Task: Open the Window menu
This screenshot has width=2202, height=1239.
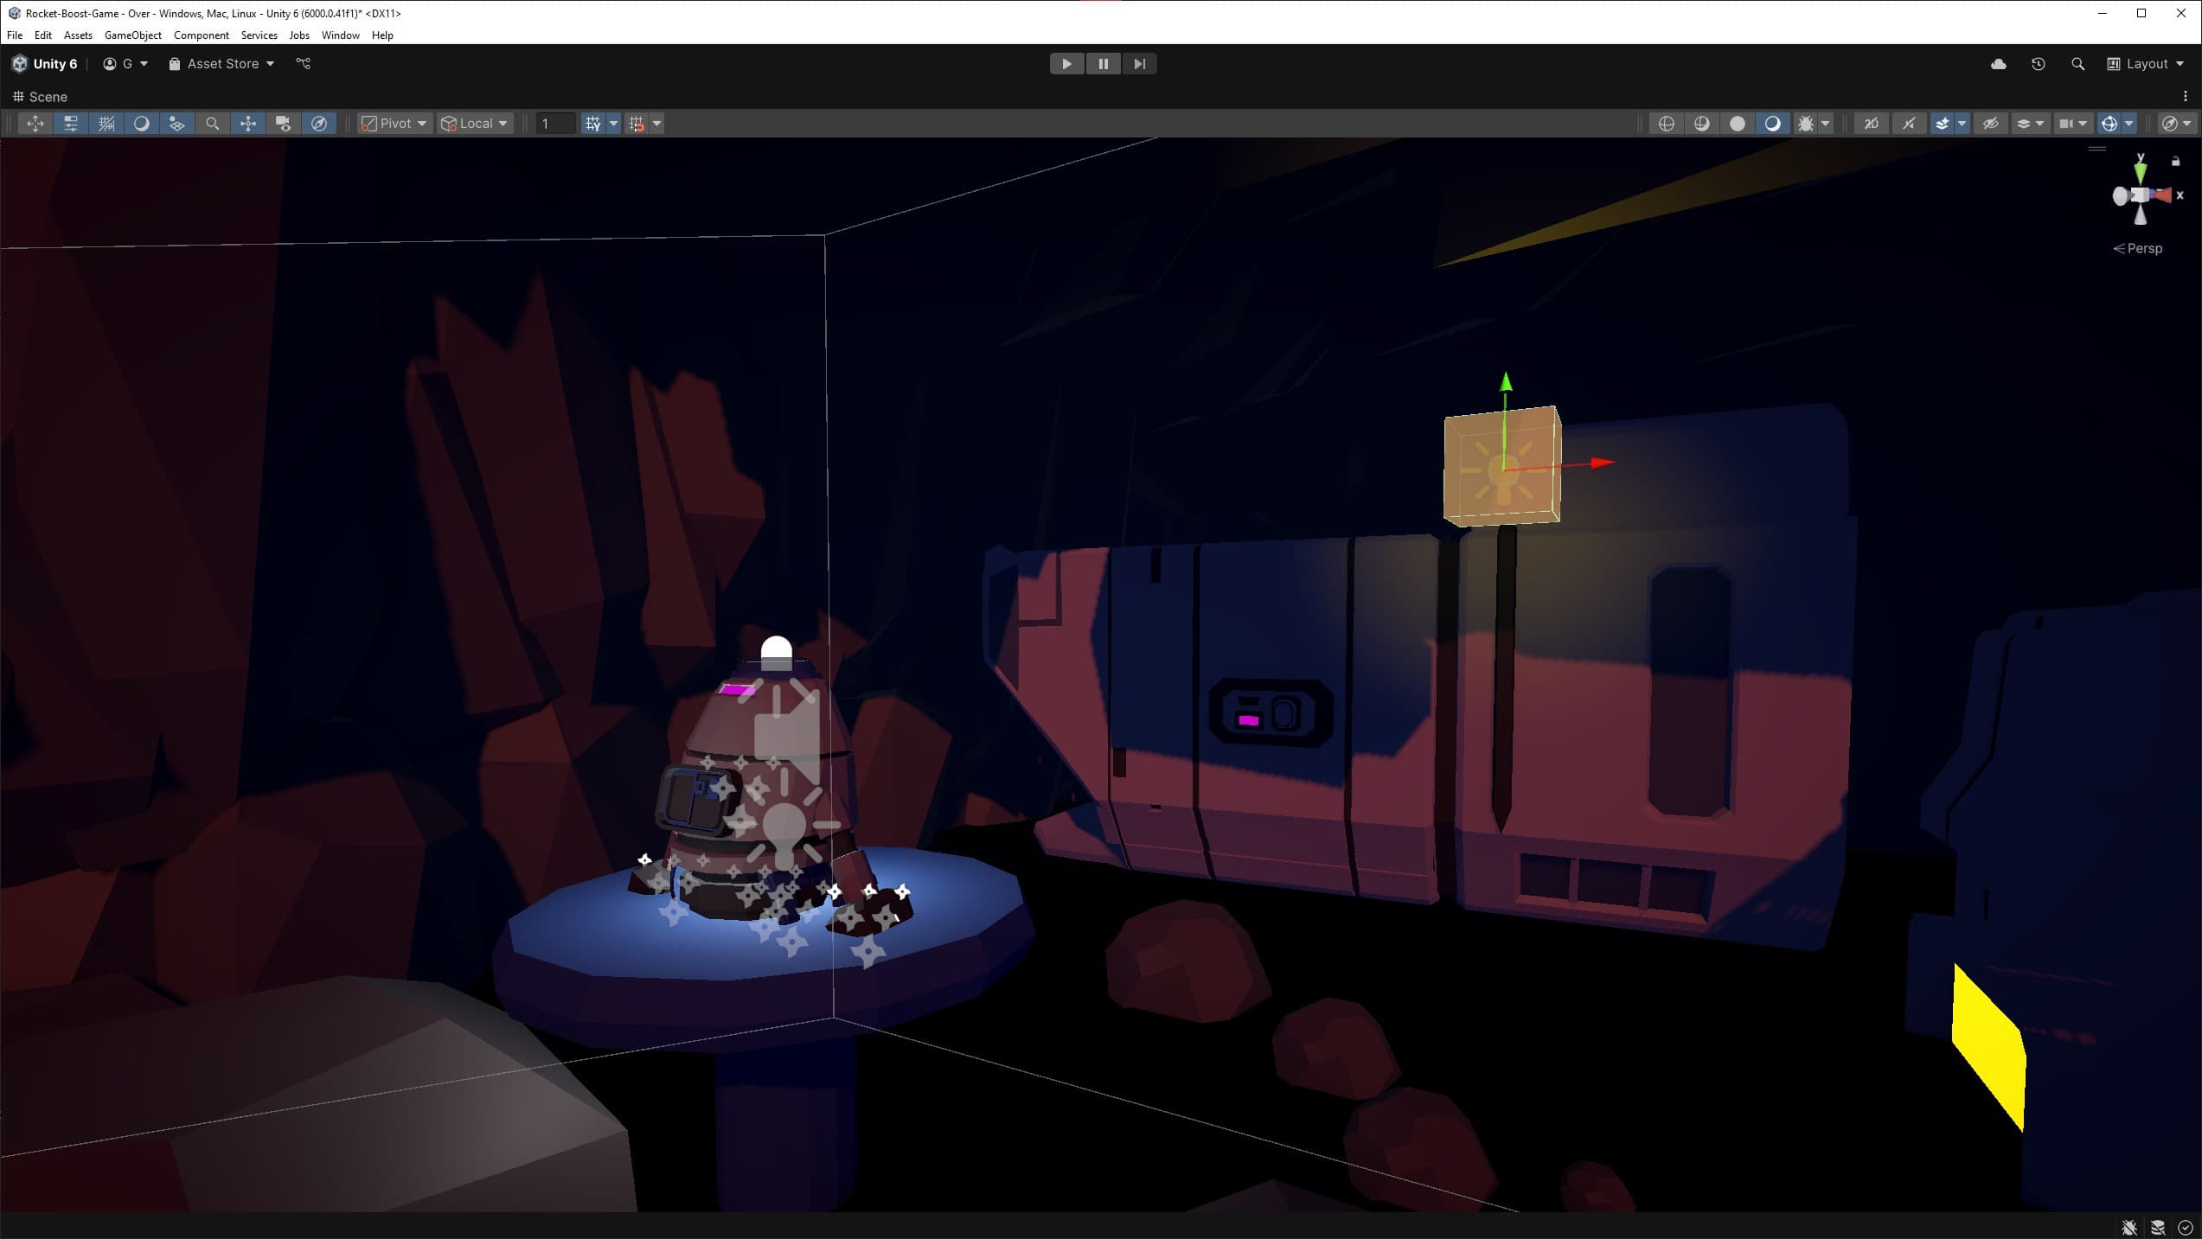Action: tap(340, 35)
